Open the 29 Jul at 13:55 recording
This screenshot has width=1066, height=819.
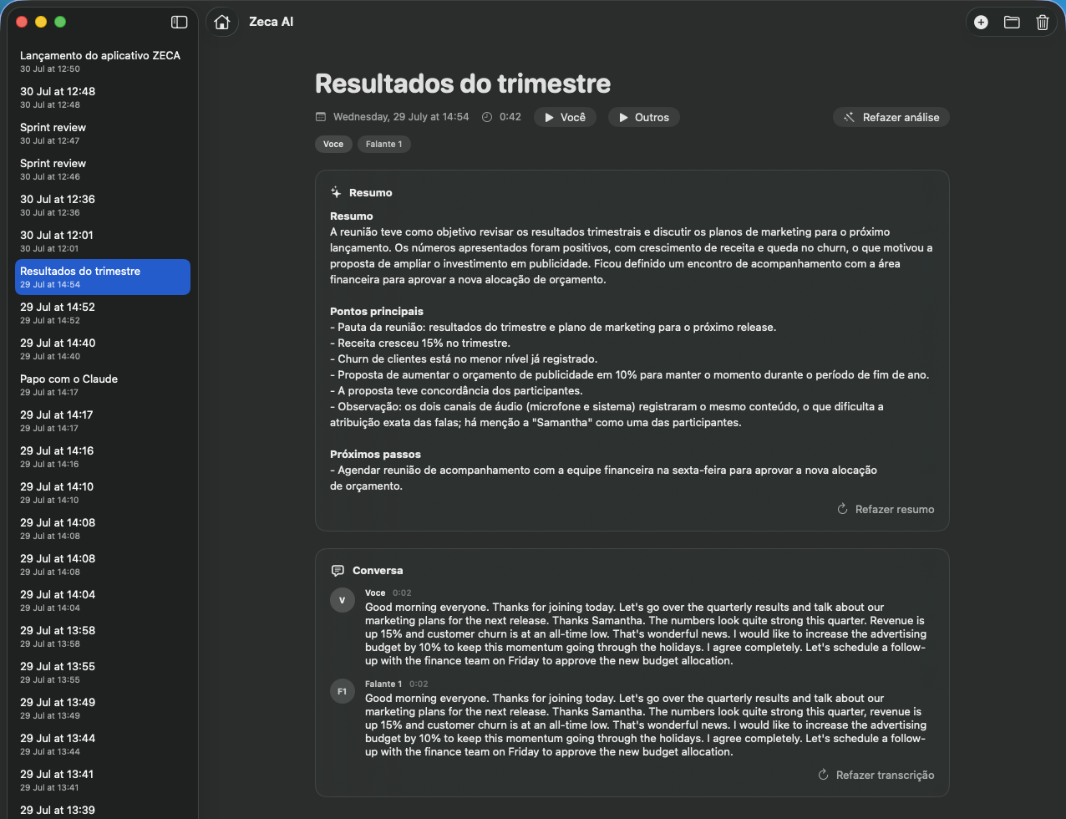(103, 672)
